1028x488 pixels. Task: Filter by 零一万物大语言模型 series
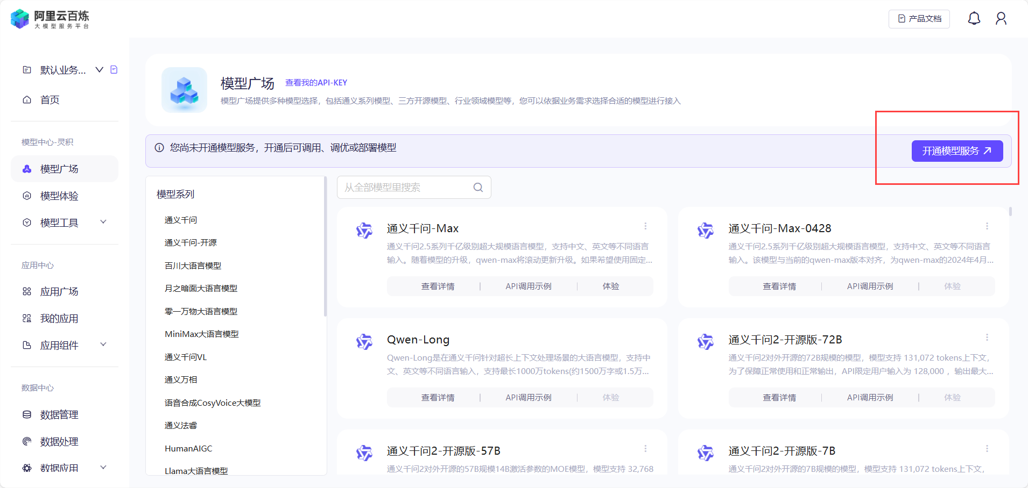pyautogui.click(x=201, y=311)
